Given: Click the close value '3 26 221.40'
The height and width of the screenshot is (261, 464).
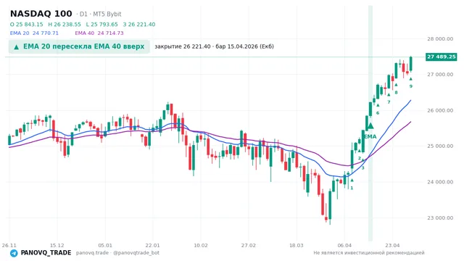Looking at the screenshot, I should [x=139, y=24].
